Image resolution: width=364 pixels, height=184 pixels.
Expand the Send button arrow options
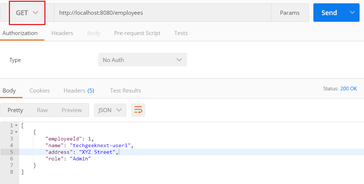352,13
